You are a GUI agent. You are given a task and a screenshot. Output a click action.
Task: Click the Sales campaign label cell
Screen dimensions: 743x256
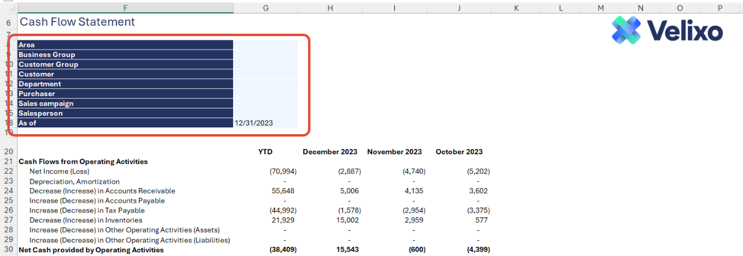coord(125,104)
